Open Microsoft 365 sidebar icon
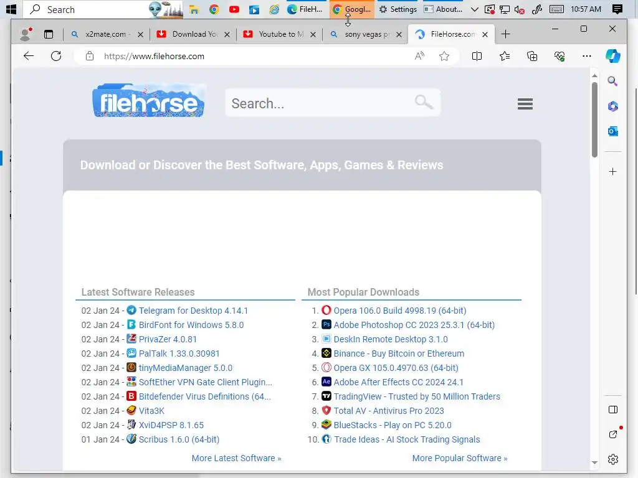Screen dimensions: 638x478 pyautogui.click(x=613, y=106)
